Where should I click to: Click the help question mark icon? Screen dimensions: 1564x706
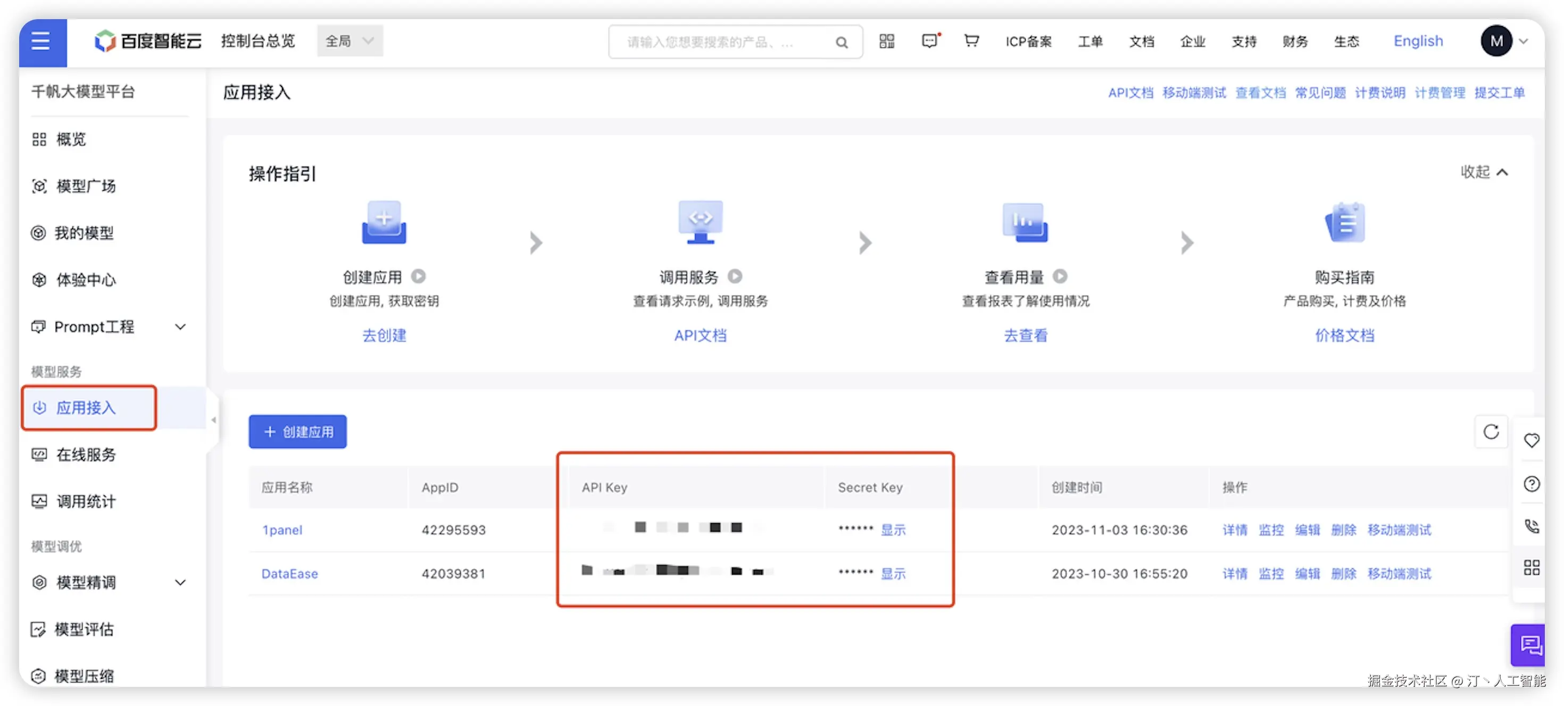point(1531,483)
